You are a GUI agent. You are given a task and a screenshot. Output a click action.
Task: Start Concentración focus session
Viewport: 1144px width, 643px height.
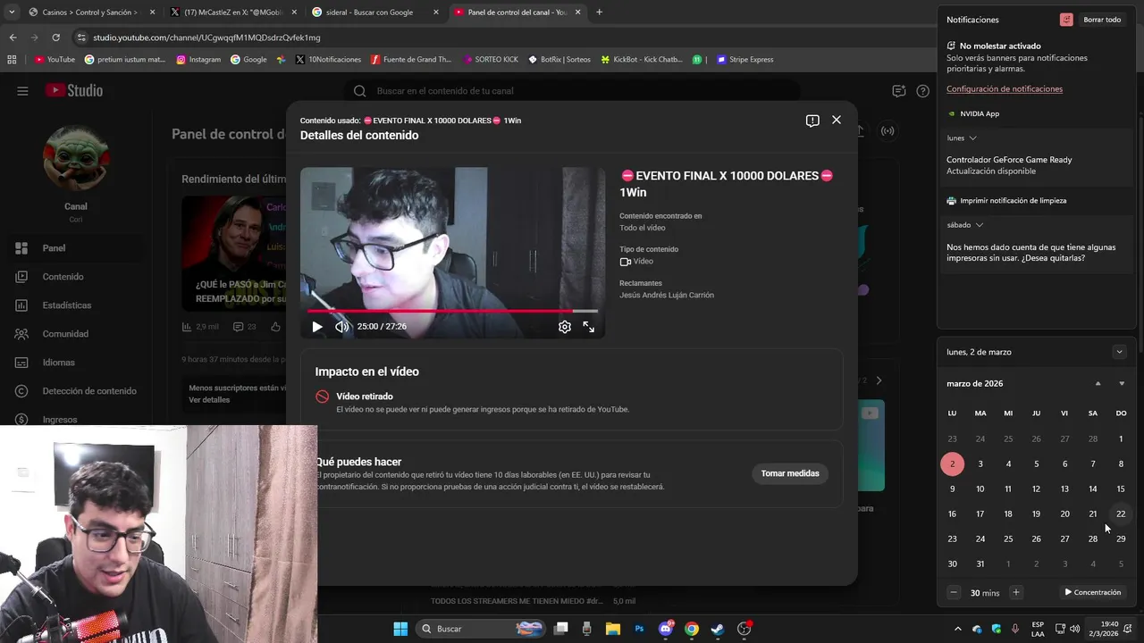coord(1092,592)
